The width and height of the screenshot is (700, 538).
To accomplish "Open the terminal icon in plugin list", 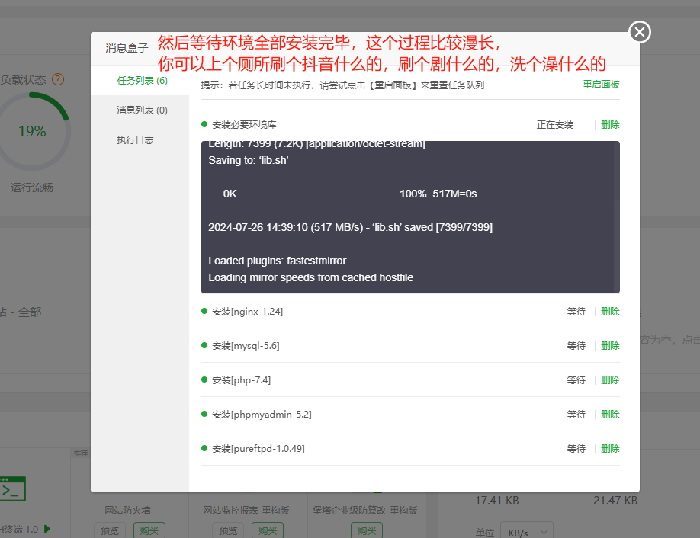I will pyautogui.click(x=13, y=488).
